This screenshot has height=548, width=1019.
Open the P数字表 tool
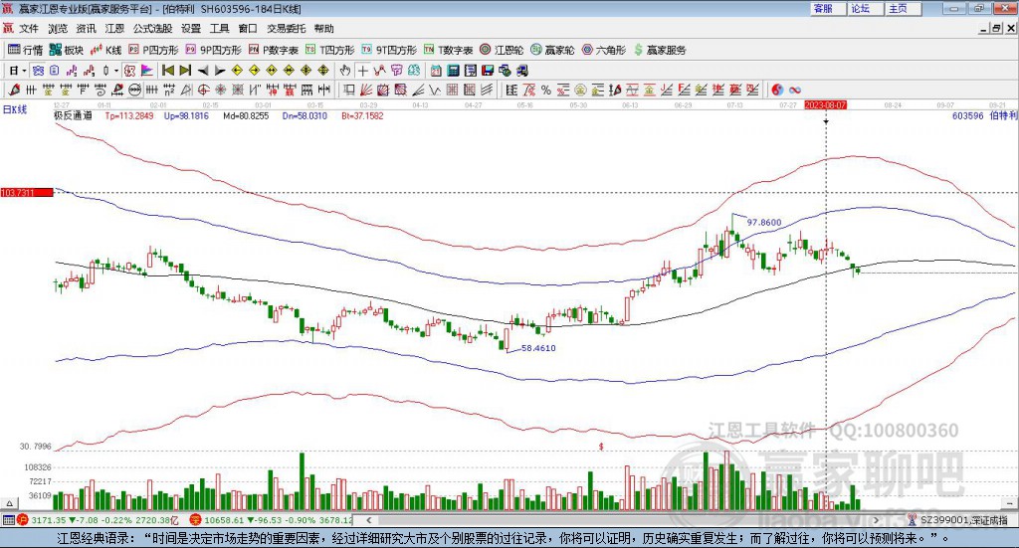[x=273, y=50]
